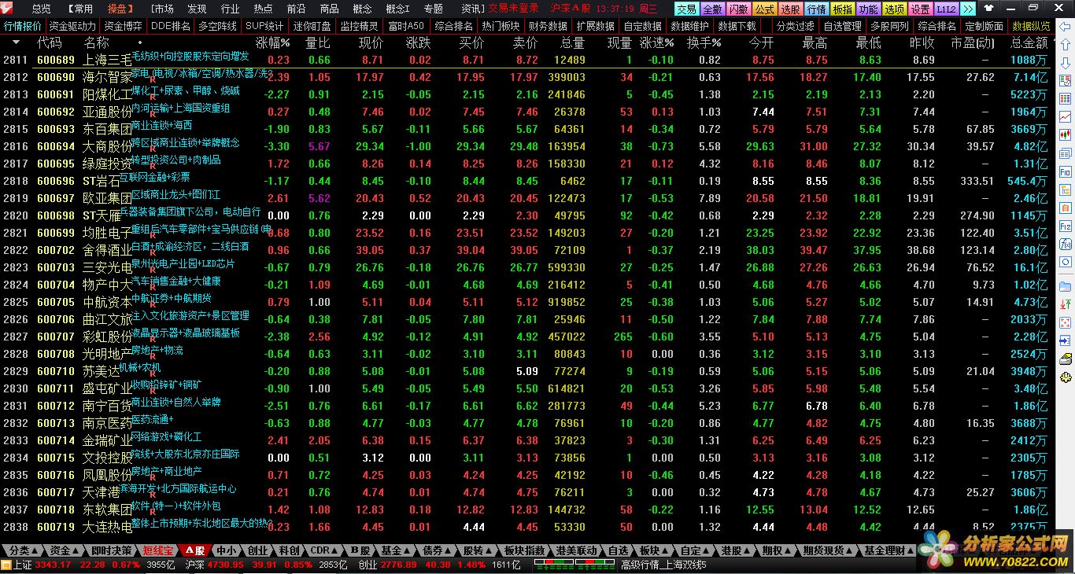The image size is (1075, 574).
Task: Switch to the 资金驱动力 tab
Action: (72, 26)
